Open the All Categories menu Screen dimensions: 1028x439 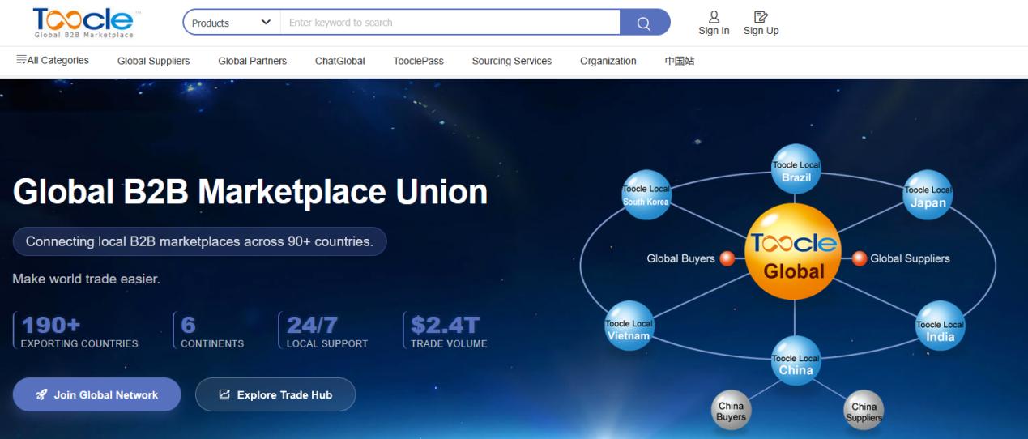(53, 61)
